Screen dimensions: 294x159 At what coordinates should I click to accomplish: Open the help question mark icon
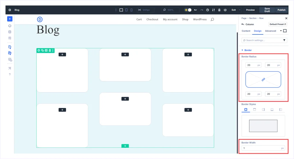[x=10, y=74]
